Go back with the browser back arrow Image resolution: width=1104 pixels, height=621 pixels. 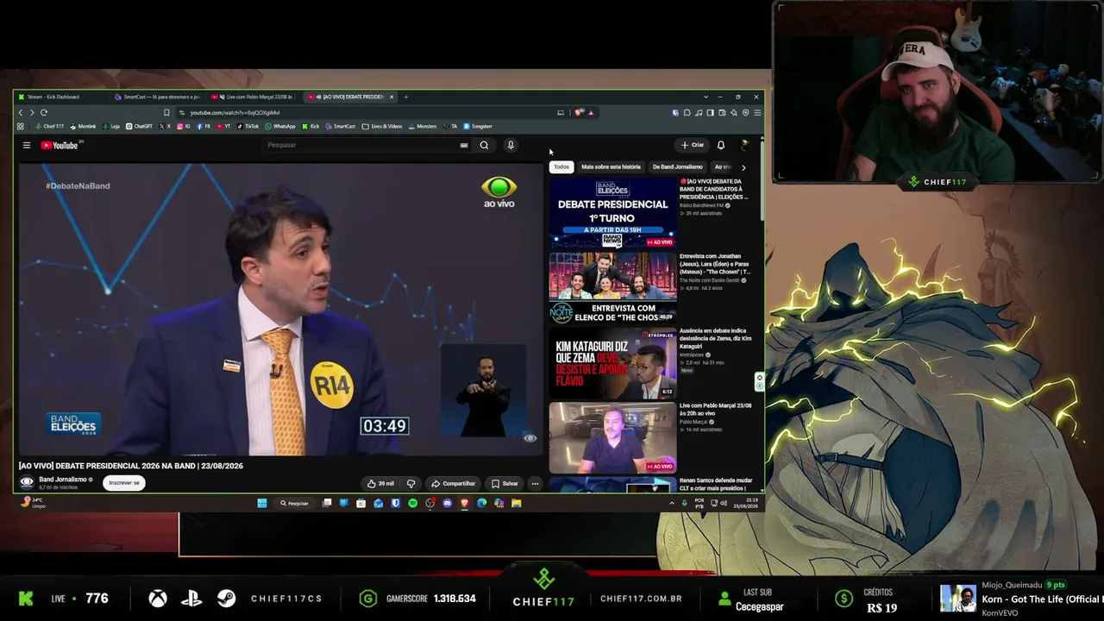click(21, 112)
